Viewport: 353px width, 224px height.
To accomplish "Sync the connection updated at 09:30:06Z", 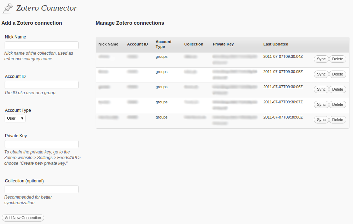I will click(321, 89).
